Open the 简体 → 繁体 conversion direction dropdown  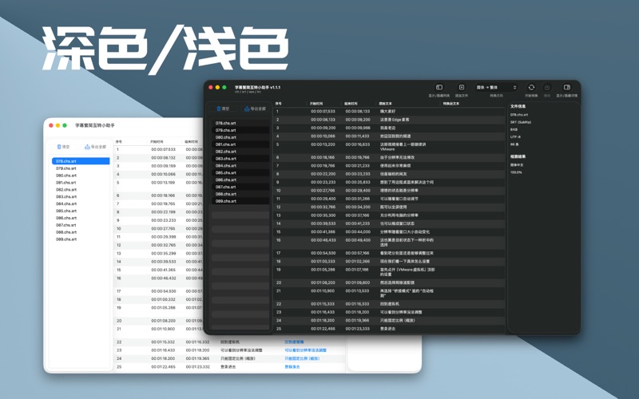click(496, 88)
